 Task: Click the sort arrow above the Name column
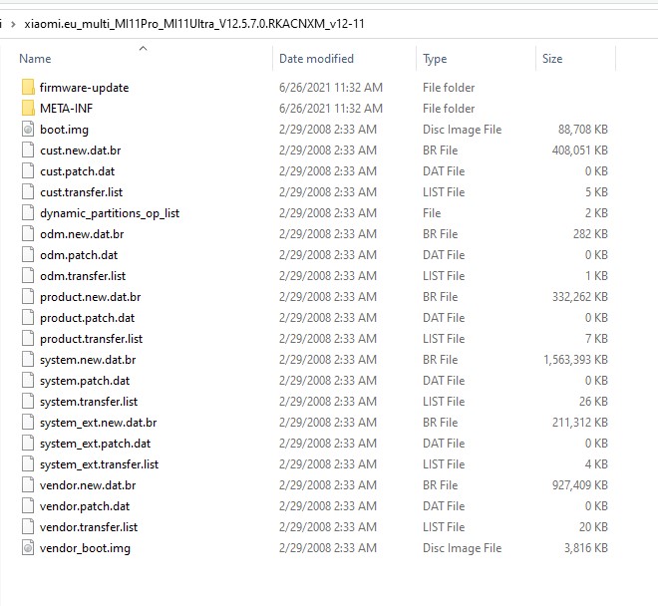pyautogui.click(x=144, y=48)
